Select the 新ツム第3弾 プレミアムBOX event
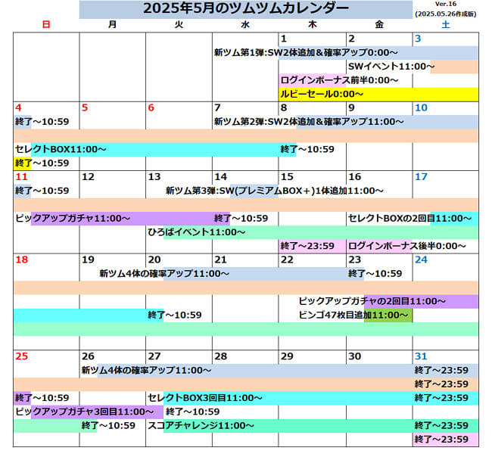The height and width of the screenshot is (460, 492). point(274,191)
